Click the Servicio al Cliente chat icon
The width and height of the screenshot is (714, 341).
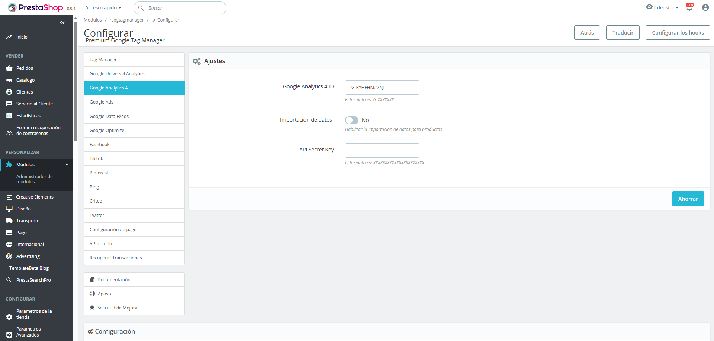(9, 104)
